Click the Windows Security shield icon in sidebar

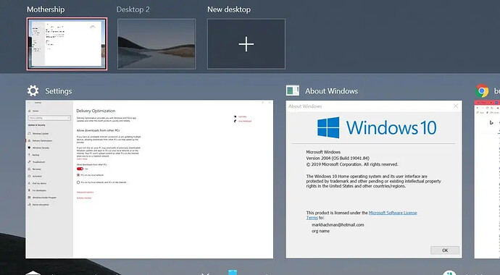[x=29, y=148]
